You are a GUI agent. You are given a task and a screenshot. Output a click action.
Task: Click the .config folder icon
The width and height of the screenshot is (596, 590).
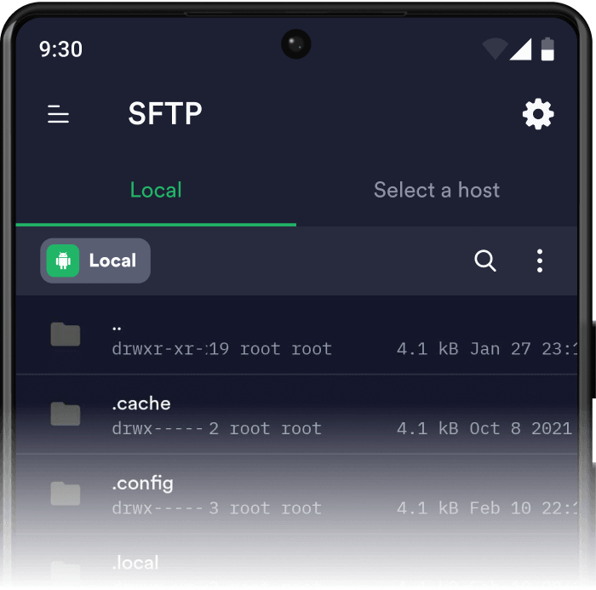[x=66, y=494]
